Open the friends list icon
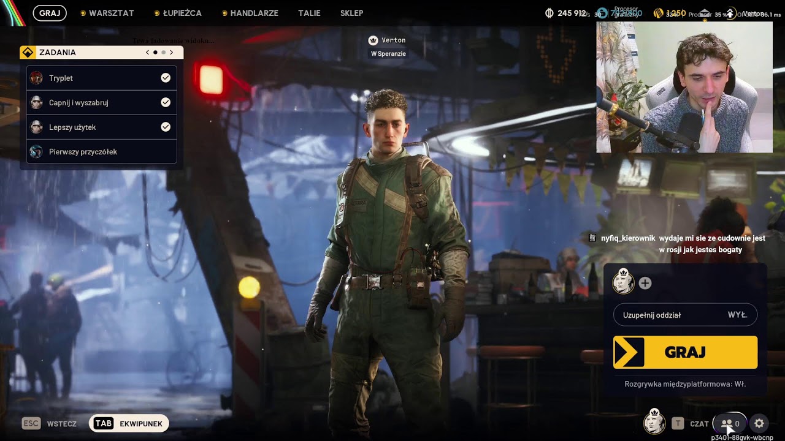The width and height of the screenshot is (785, 441). tap(730, 423)
